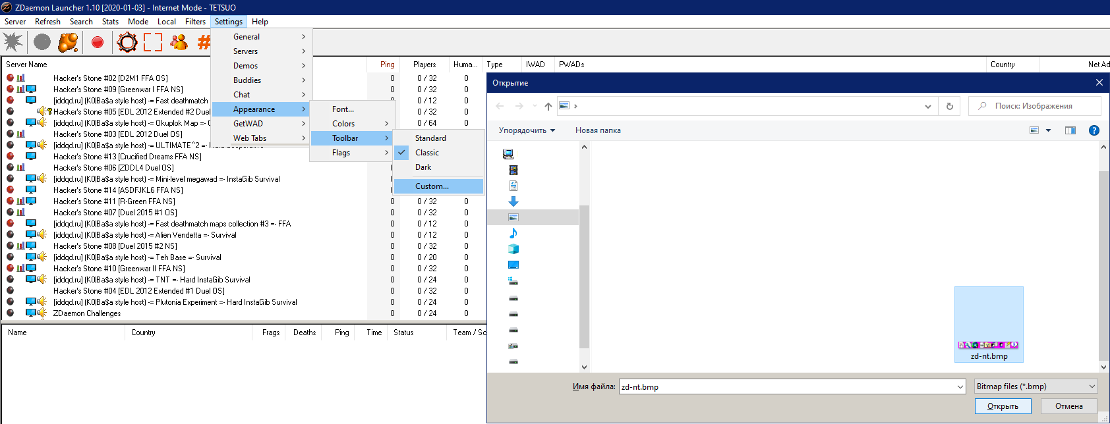Click the file list scrollbar up arrow

1104,147
